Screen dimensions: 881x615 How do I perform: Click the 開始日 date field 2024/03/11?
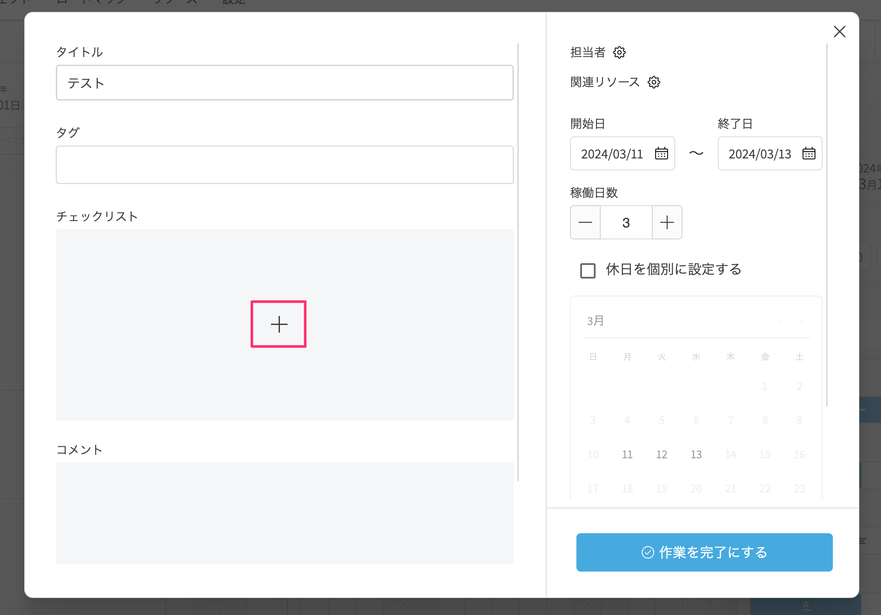[x=612, y=154]
